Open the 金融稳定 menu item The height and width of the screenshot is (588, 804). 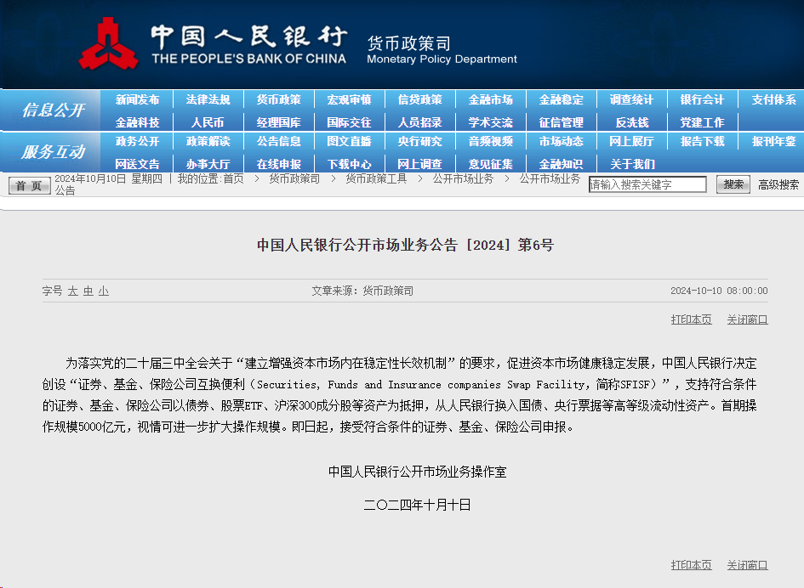point(562,99)
